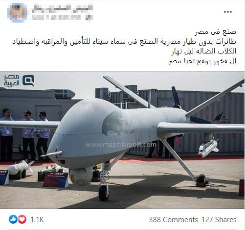Image resolution: width=245 pixels, height=230 pixels.
Task: Open the drone photo in the post
Action: tap(122, 140)
